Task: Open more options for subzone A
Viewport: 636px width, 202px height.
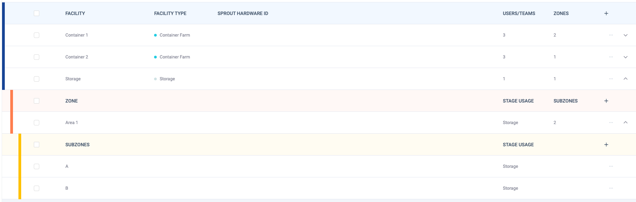Action: (611, 166)
